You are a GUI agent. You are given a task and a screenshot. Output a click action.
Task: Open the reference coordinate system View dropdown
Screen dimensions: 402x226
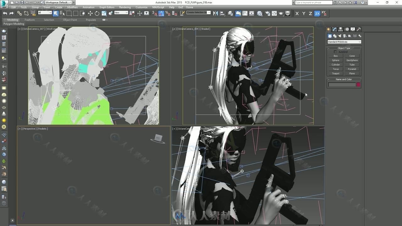point(121,13)
